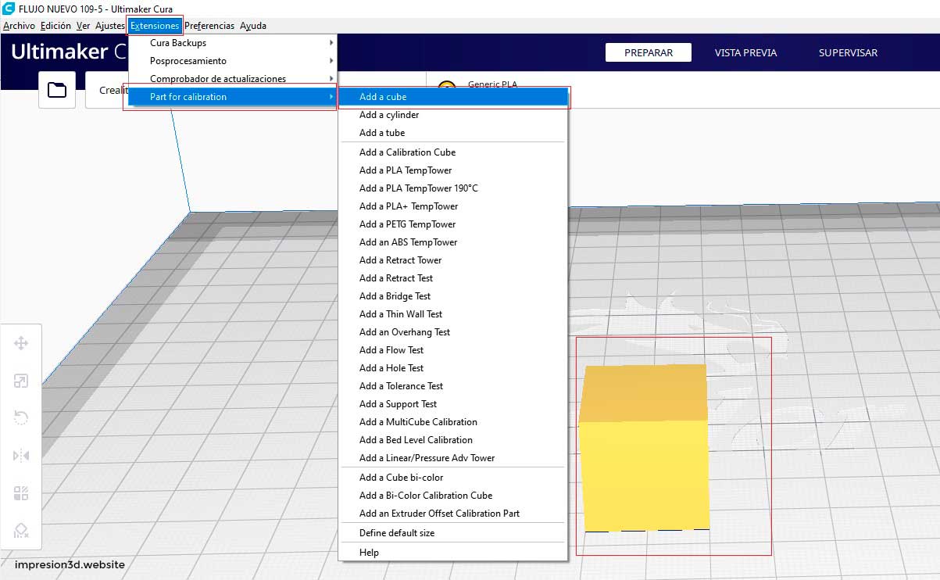
Task: Open the Ajustes menu
Action: click(x=110, y=26)
